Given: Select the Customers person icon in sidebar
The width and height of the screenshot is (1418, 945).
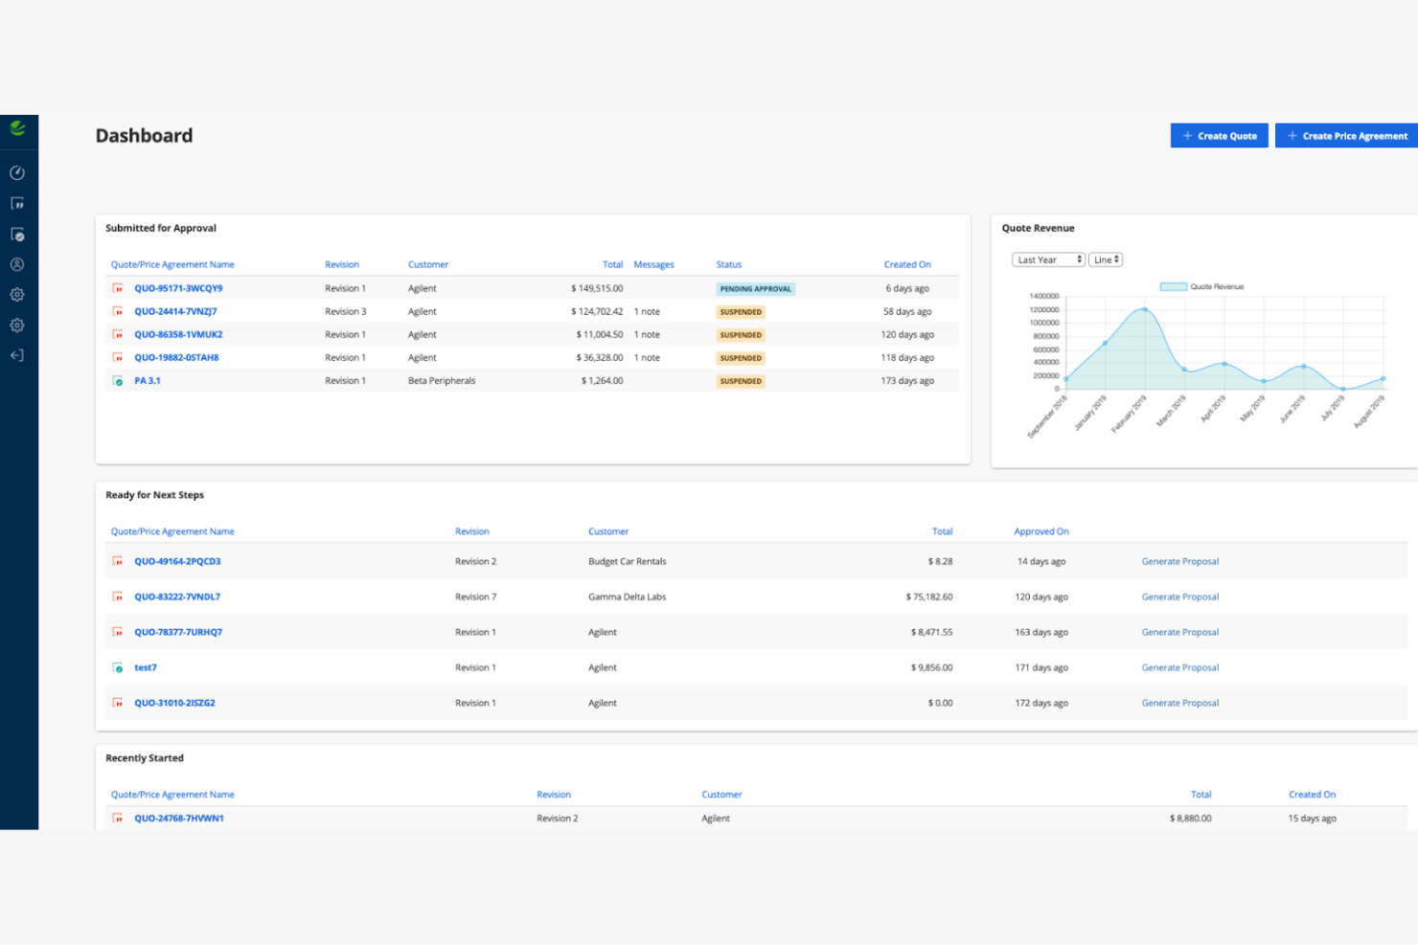Looking at the screenshot, I should point(17,264).
